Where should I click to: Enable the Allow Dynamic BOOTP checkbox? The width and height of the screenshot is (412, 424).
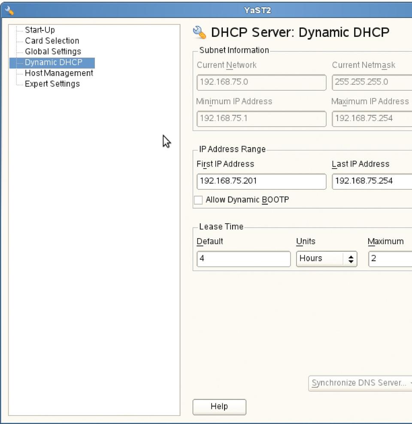pyautogui.click(x=198, y=200)
